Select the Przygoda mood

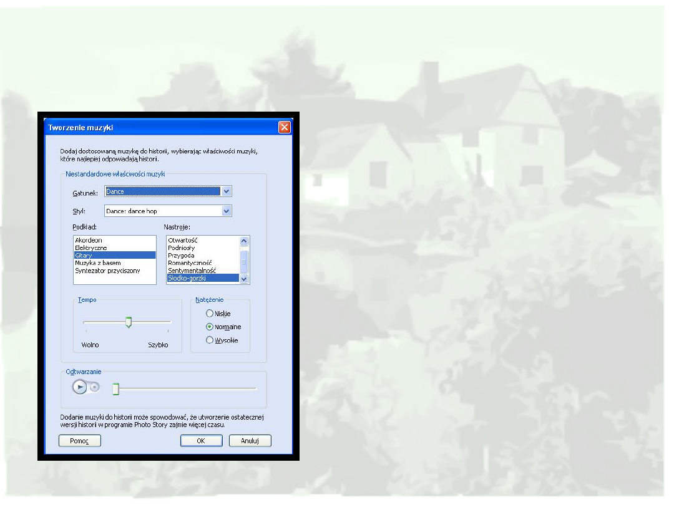pos(181,256)
